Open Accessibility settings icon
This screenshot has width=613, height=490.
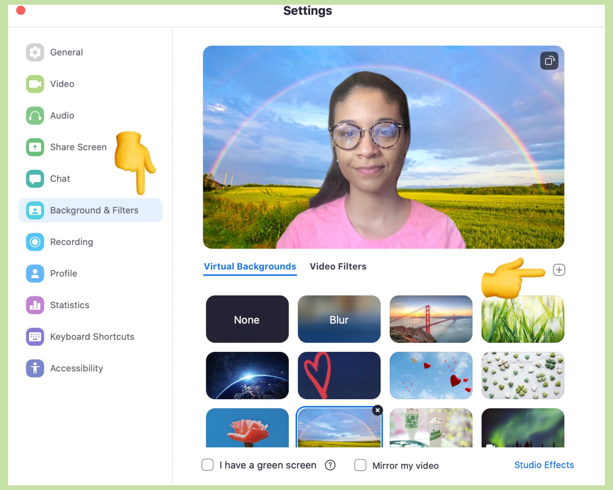[35, 368]
